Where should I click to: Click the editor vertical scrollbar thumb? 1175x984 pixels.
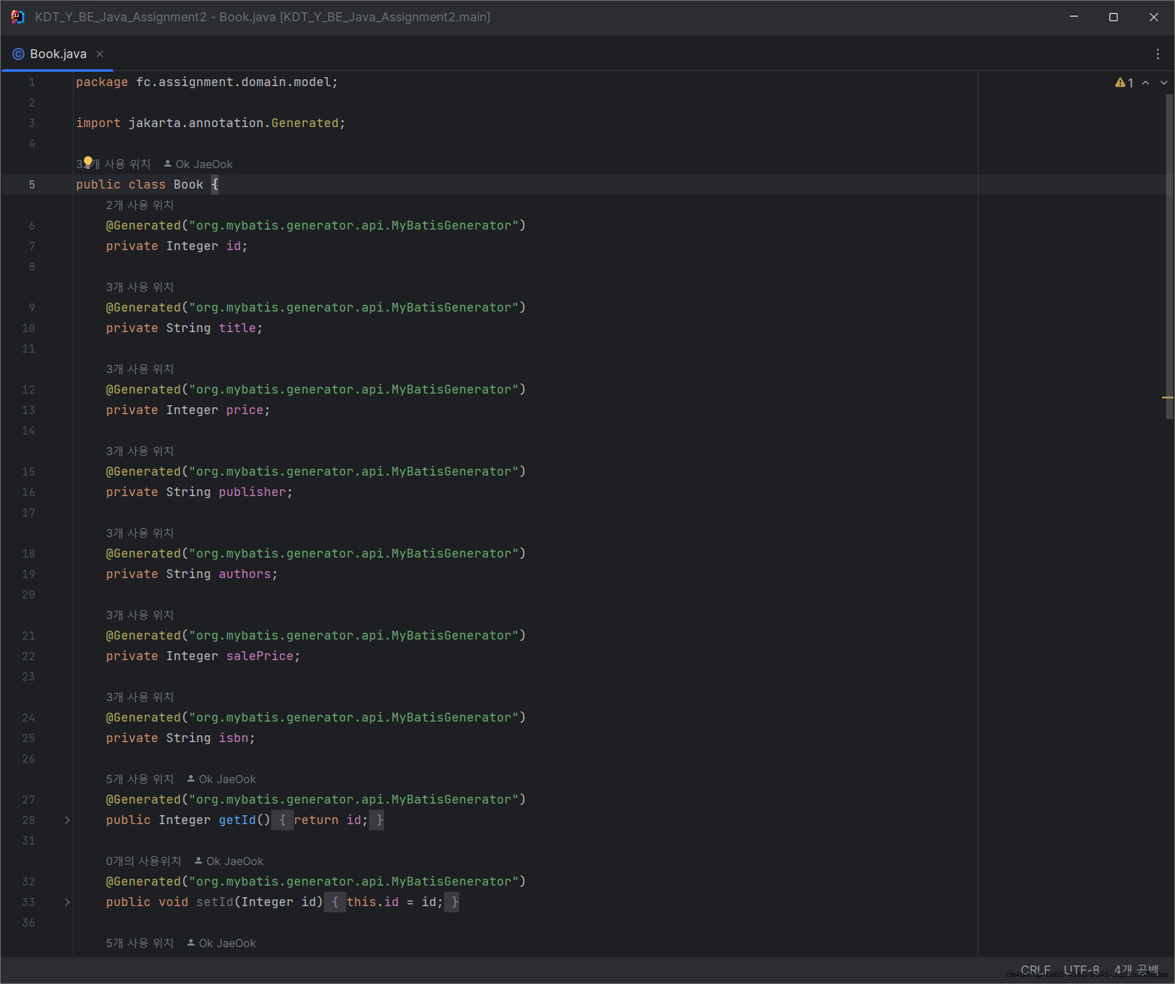(1170, 256)
